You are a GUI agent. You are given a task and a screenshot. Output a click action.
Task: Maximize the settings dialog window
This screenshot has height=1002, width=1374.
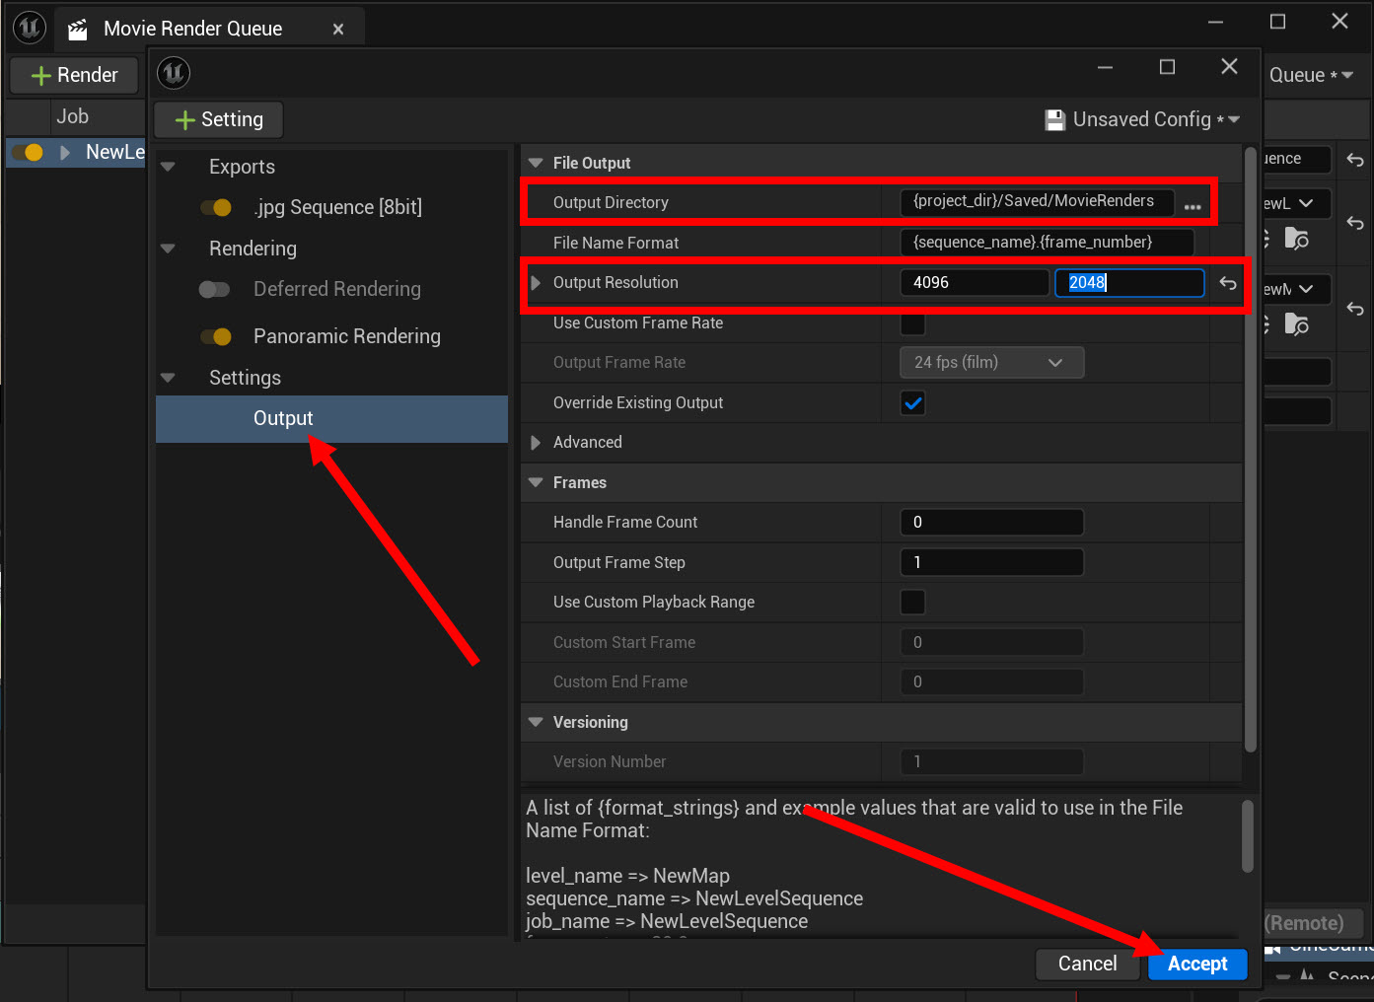(x=1167, y=67)
